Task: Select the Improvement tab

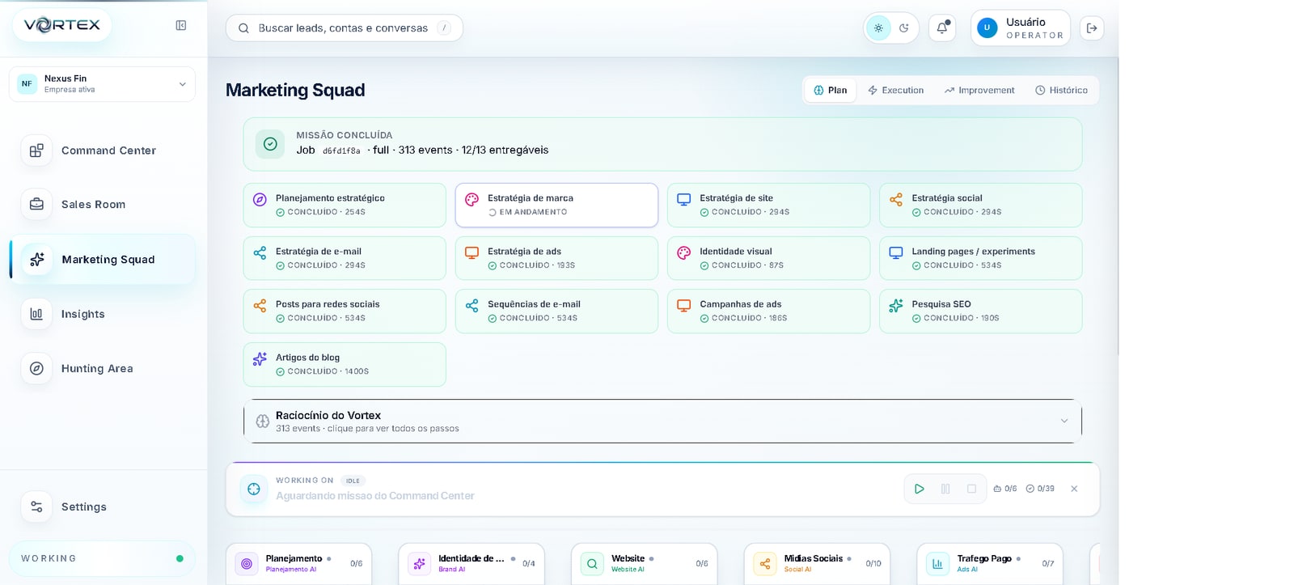Action: (979, 90)
